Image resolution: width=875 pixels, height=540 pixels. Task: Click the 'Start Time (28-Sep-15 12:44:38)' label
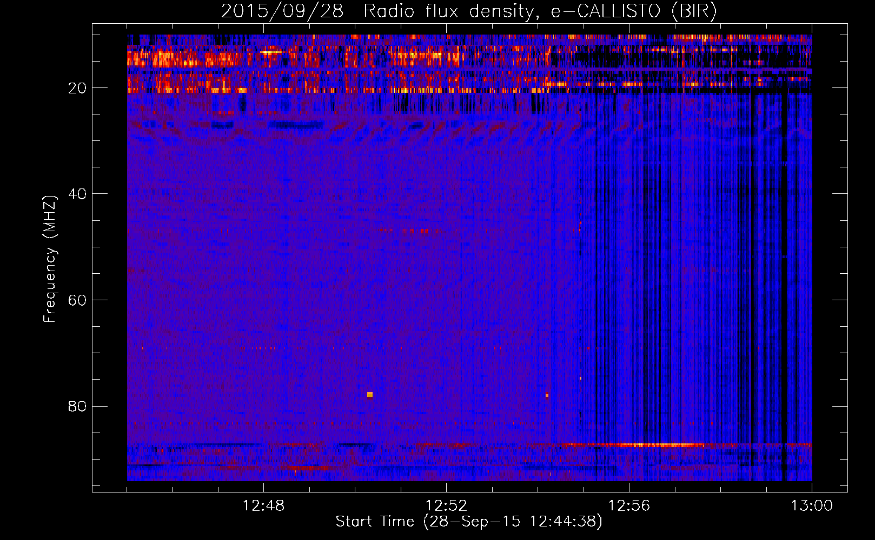click(469, 522)
